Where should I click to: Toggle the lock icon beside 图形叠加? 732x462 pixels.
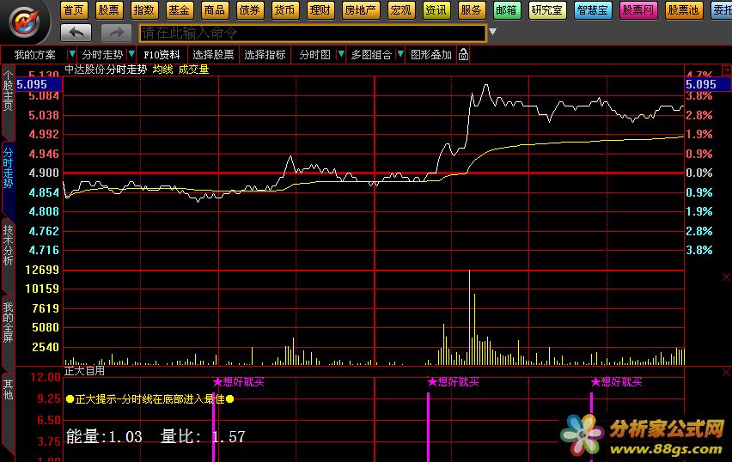pos(463,55)
